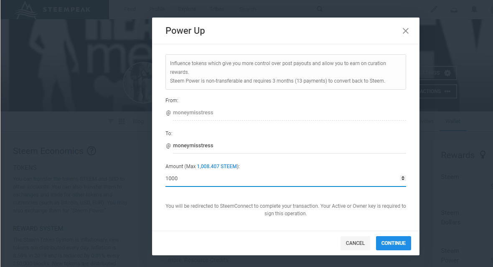
Task: Click the pencil compose icon
Action: (435, 9)
